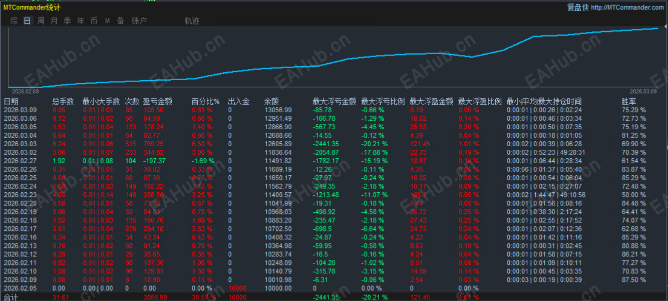Click the 2026.03.09 chart end date label
The height and width of the screenshot is (301, 668).
643,91
